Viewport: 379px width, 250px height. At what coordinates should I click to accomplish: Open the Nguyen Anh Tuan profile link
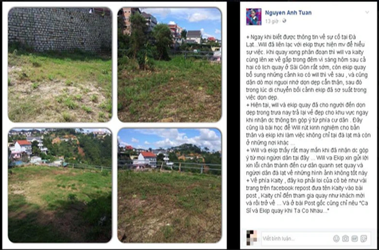click(288, 13)
